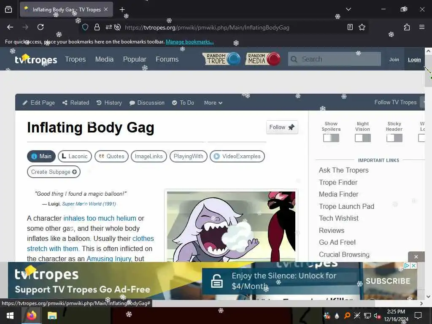Click the Join link
Image resolution: width=432 pixels, height=324 pixels.
(394, 59)
